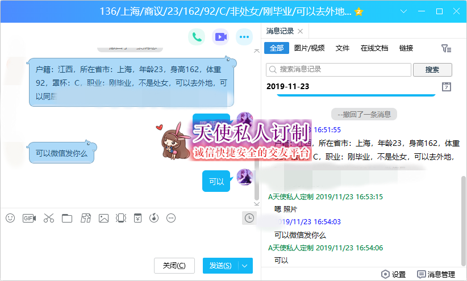This screenshot has width=467, height=281.
Task: Click the picture icon to send an image
Action: pyautogui.click(x=103, y=218)
